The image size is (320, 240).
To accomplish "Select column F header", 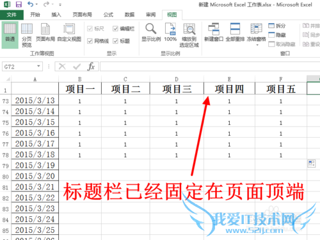I will (x=281, y=79).
